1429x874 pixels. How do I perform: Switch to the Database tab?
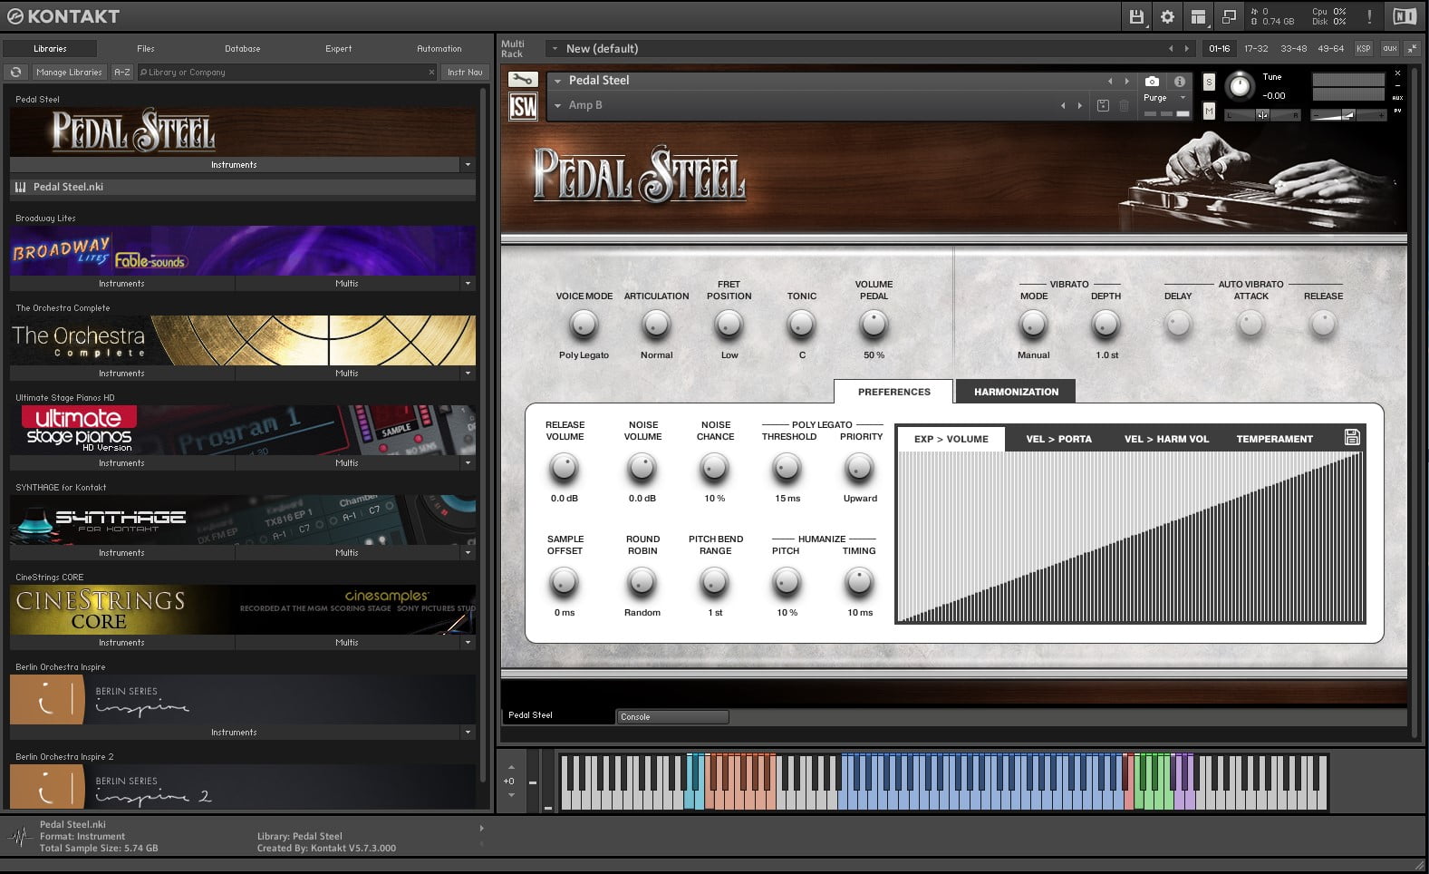[x=243, y=49]
